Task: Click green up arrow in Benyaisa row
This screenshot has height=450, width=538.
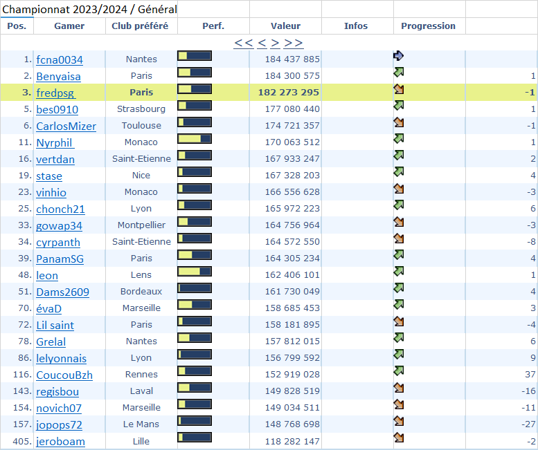Action: pos(398,73)
